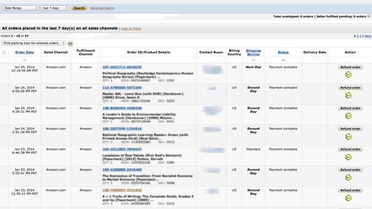
Task: Refund the Jan 23 8:44:38 PM order
Action: click(x=350, y=149)
